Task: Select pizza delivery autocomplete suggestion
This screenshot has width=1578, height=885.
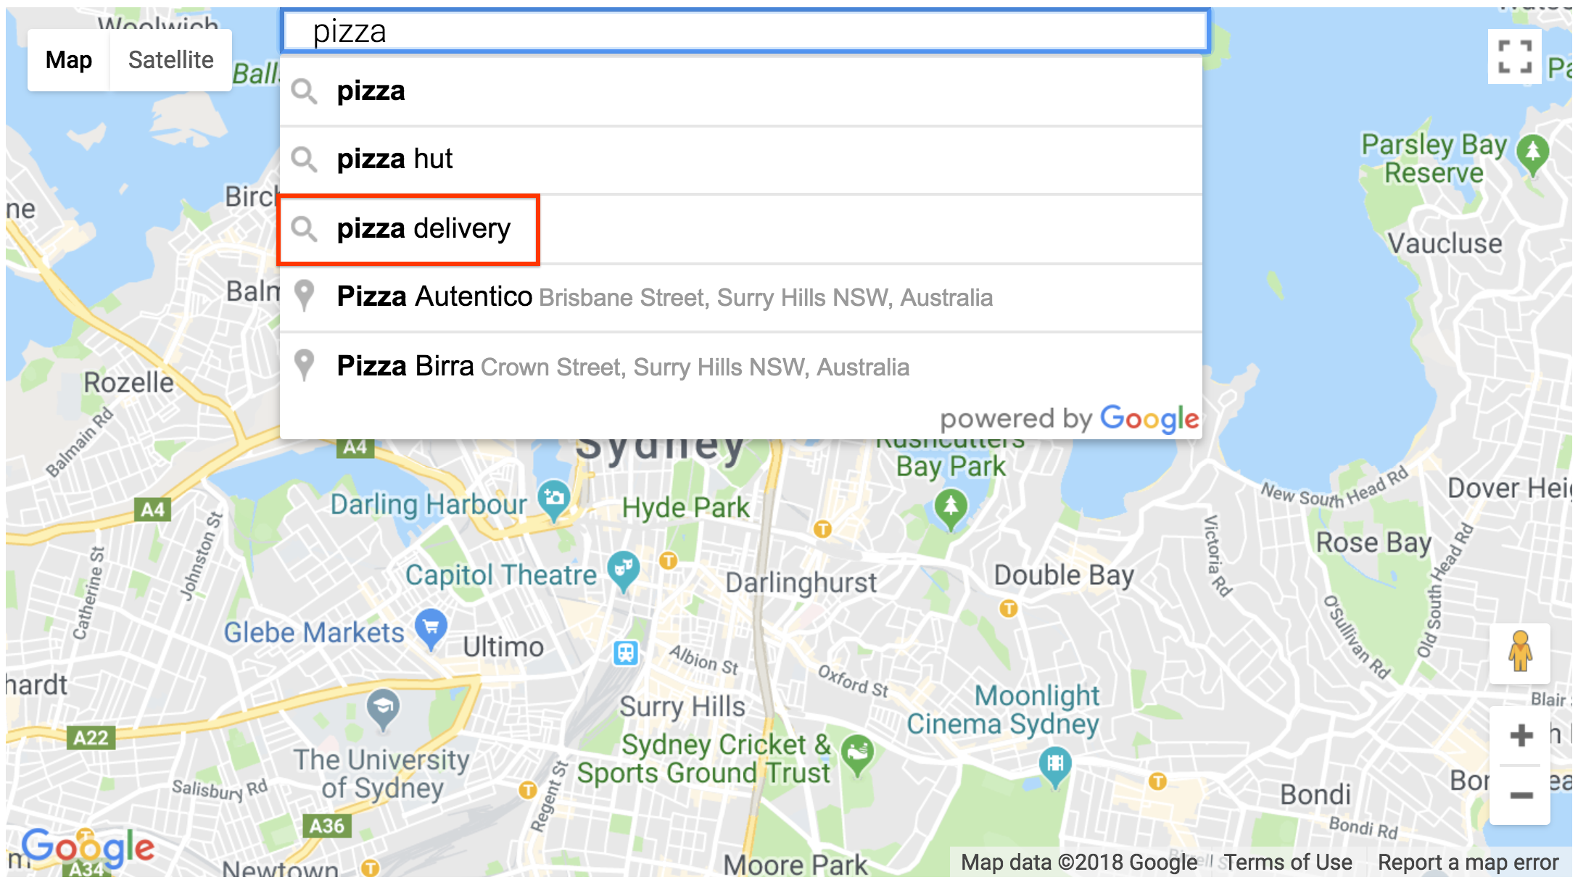Action: [x=424, y=228]
